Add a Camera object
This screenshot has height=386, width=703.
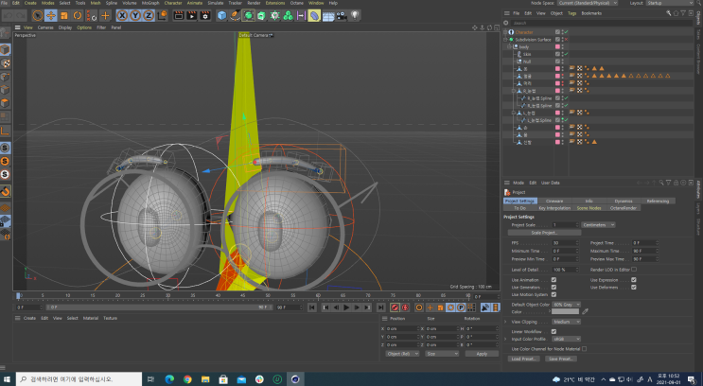click(x=342, y=16)
